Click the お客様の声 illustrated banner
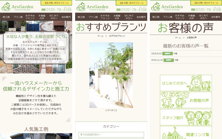The width and height of the screenshot is (222, 139). 186,100
